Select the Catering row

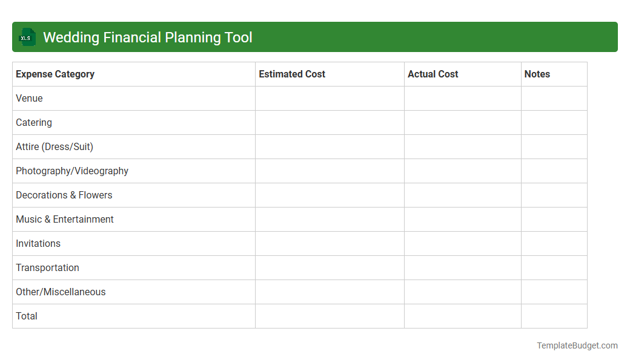tap(34, 122)
